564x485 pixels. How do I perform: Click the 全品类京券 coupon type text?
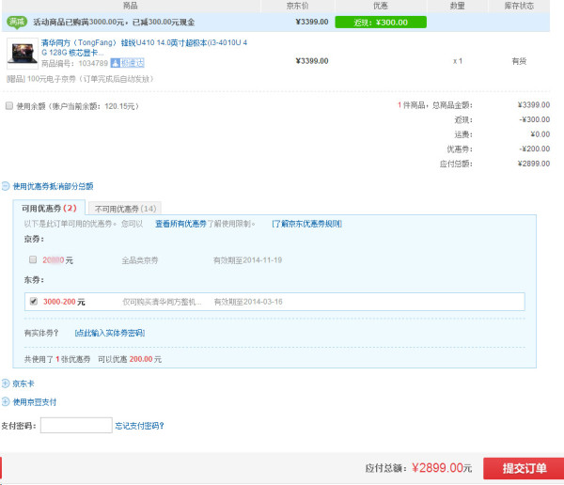[139, 260]
